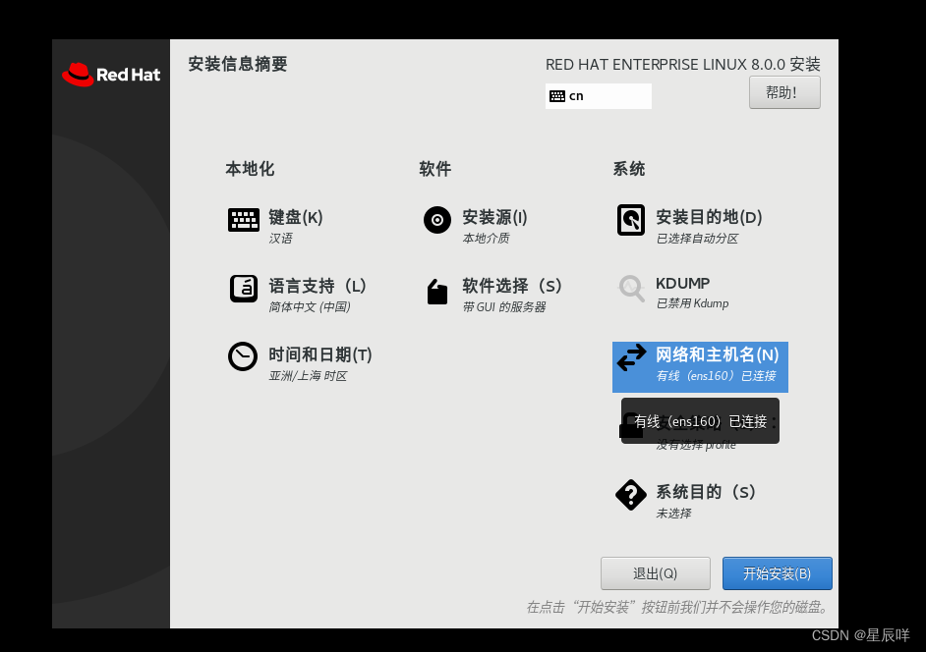Screen dimensions: 926x652
Task: Click the installation source disc icon
Action: [x=437, y=220]
